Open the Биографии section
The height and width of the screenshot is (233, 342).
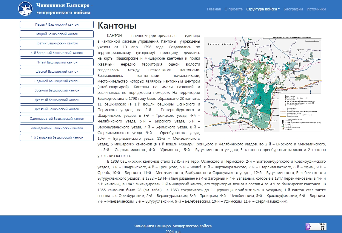(293, 9)
